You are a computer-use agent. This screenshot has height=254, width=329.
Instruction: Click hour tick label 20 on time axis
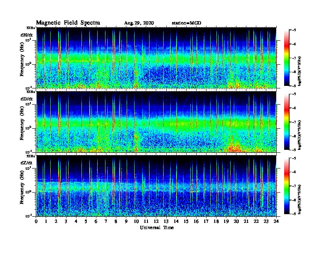click(236, 222)
